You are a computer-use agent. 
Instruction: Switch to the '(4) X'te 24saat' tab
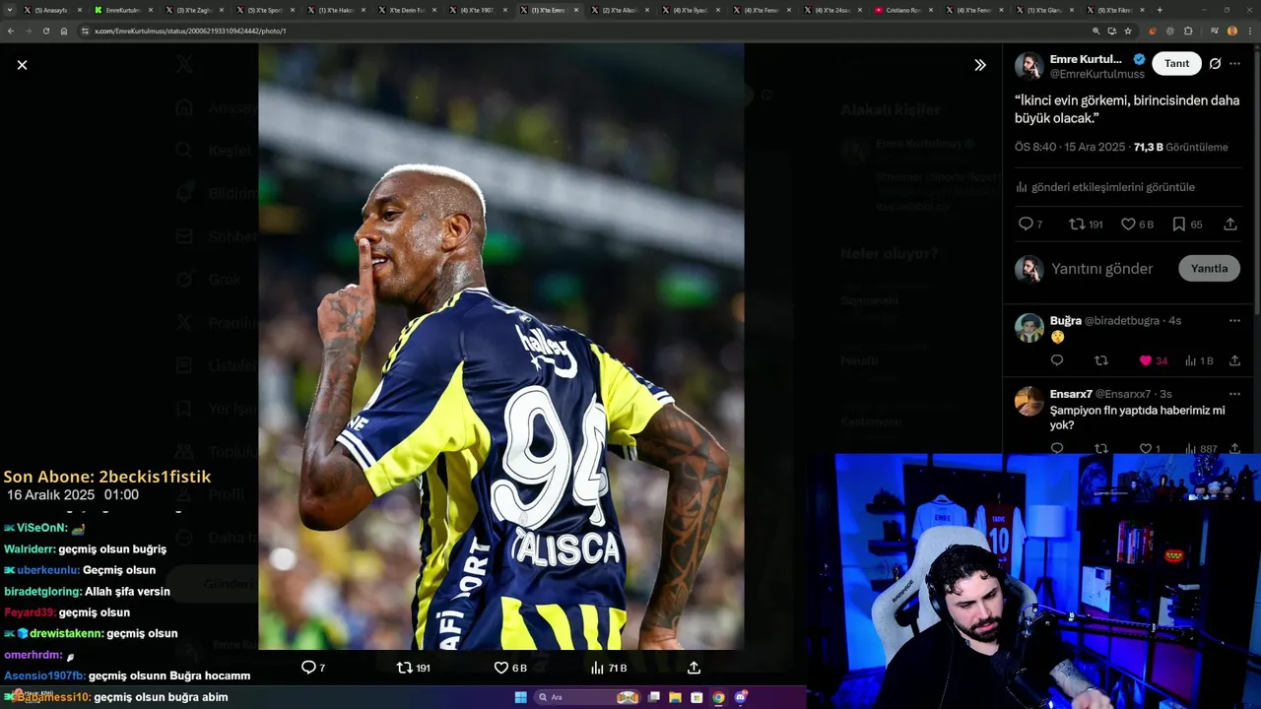[834, 10]
